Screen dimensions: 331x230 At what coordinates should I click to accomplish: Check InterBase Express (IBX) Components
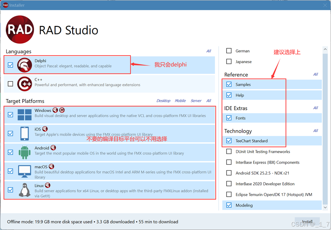click(x=229, y=162)
